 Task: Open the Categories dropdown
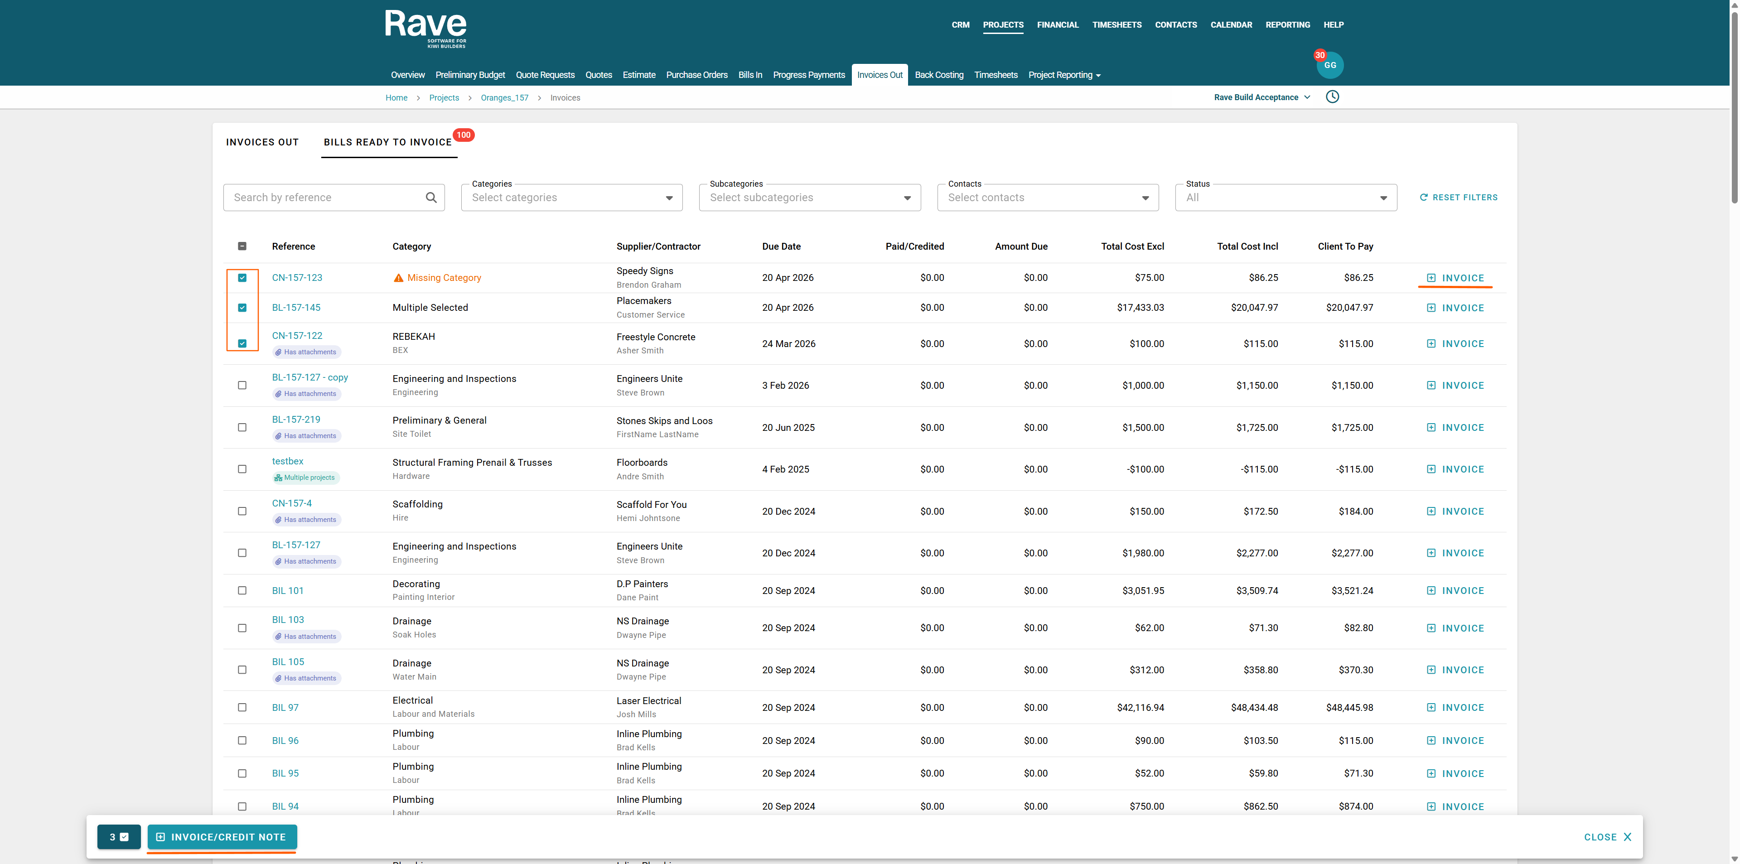coord(571,197)
